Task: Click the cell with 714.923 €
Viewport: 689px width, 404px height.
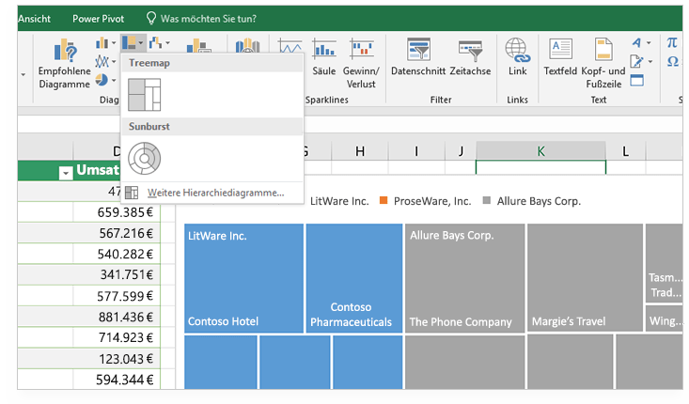Action: click(117, 337)
